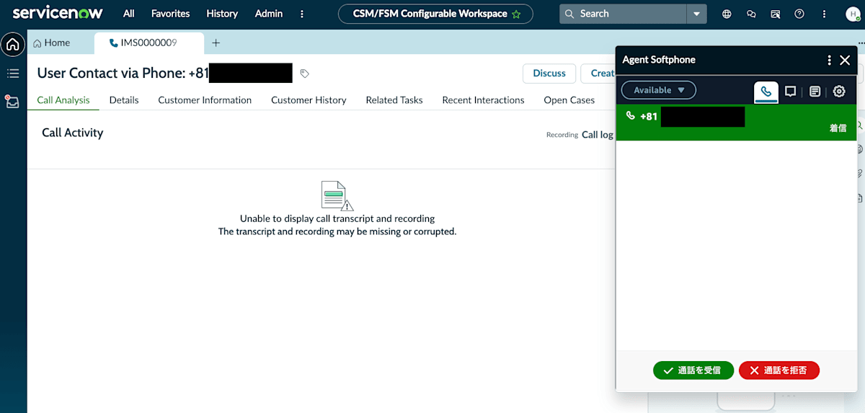Screen dimensions: 865x413
Task: Open the softphone notes list icon
Action: (x=815, y=92)
